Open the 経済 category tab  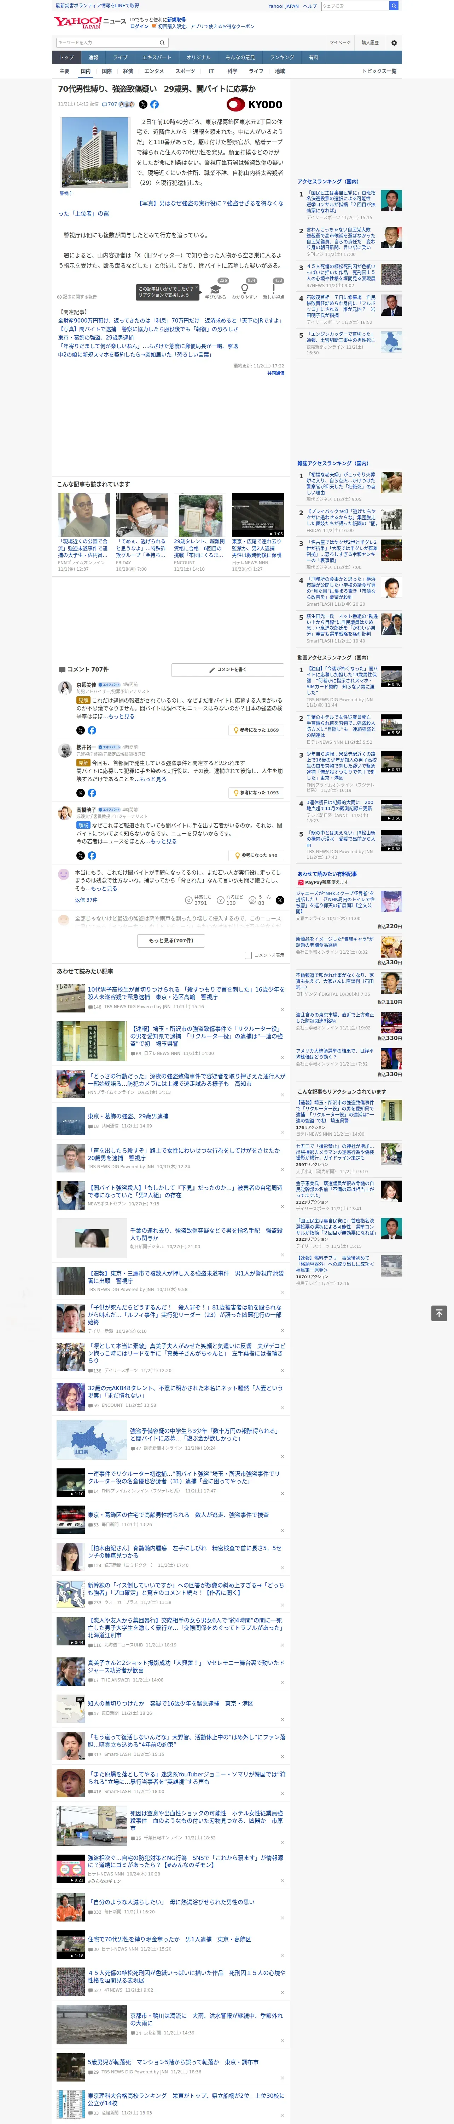(128, 71)
